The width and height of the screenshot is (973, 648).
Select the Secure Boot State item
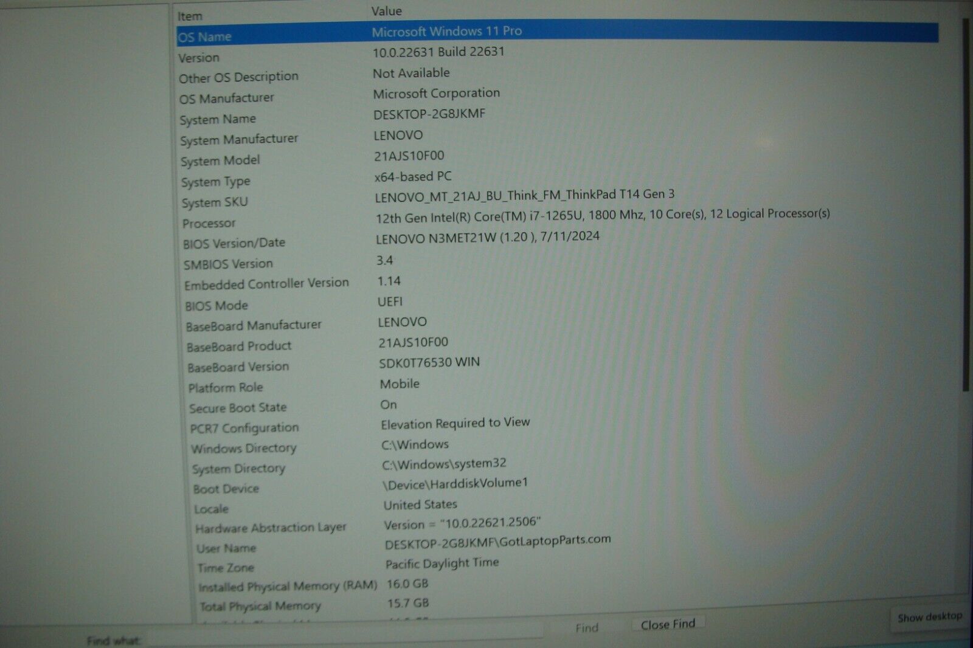coord(238,408)
